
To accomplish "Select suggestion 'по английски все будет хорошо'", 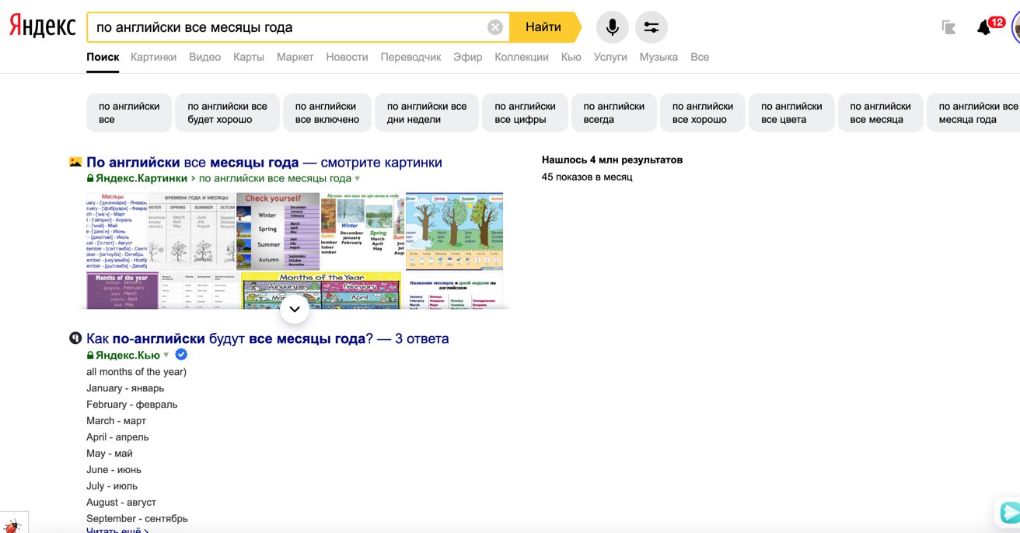I will coord(227,113).
